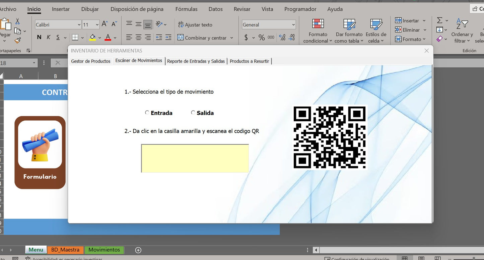Open the clipboard group dialog launcher
This screenshot has width=484, height=260.
(x=28, y=51)
